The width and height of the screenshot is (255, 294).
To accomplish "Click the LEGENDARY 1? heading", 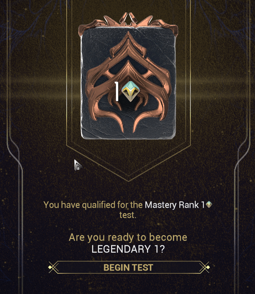I will pyautogui.click(x=128, y=249).
